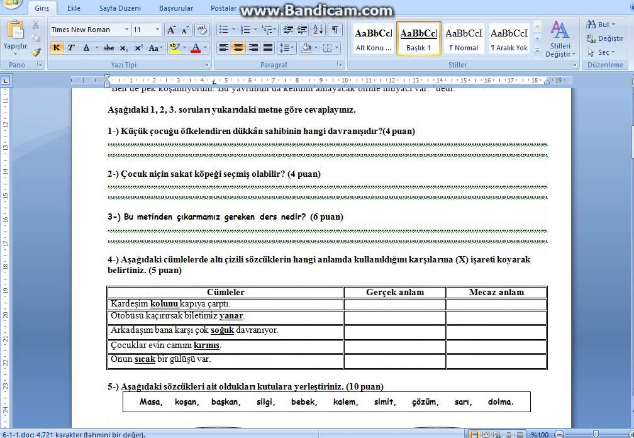Viewport: 634px width, 438px height.
Task: Click the numbered list icon
Action: [x=245, y=30]
